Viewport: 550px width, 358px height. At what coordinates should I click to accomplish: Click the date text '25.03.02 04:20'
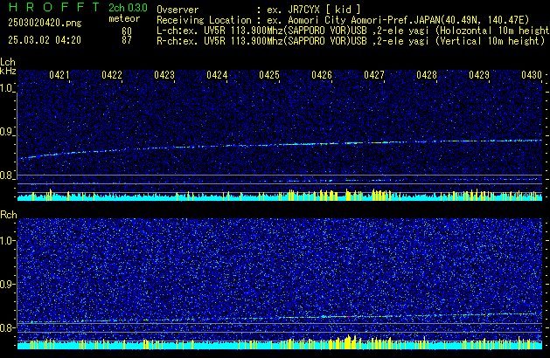coord(45,40)
